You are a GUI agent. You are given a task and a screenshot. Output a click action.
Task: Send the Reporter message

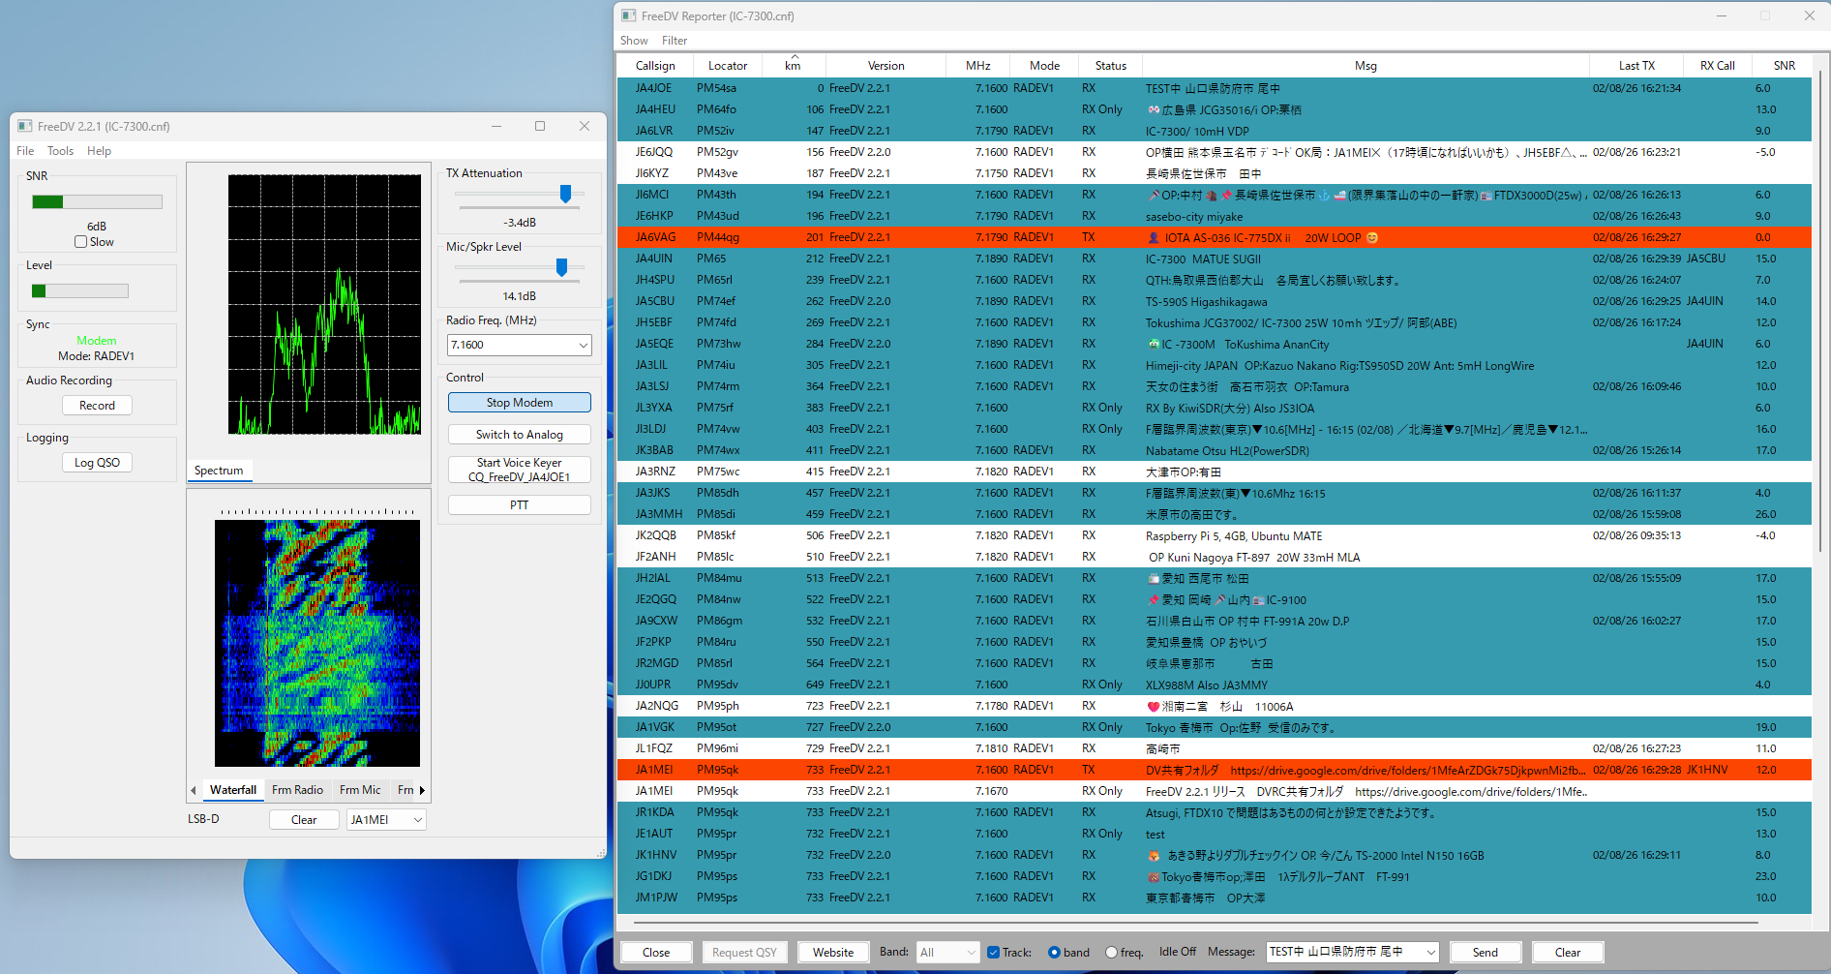pos(1486,953)
